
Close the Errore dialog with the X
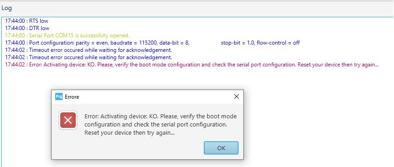(236, 96)
